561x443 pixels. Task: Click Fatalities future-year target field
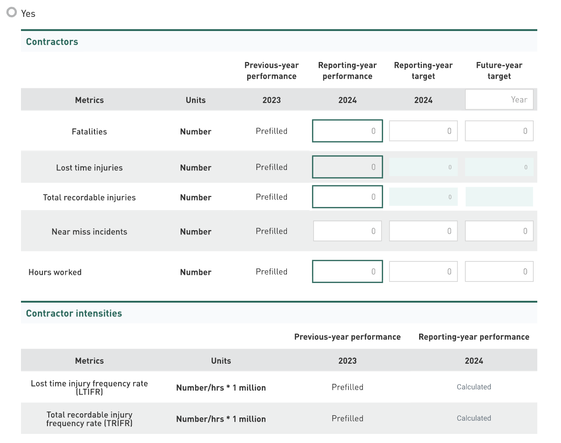499,131
